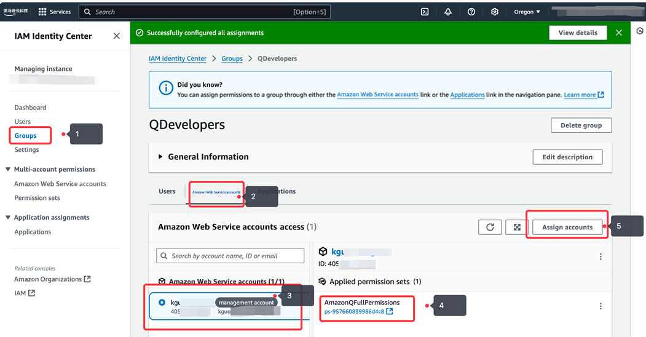Click the Delete group button
This screenshot has height=337, width=646.
[581, 125]
